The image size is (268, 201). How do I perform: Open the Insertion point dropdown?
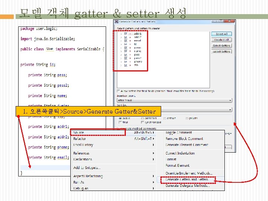(x=174, y=100)
